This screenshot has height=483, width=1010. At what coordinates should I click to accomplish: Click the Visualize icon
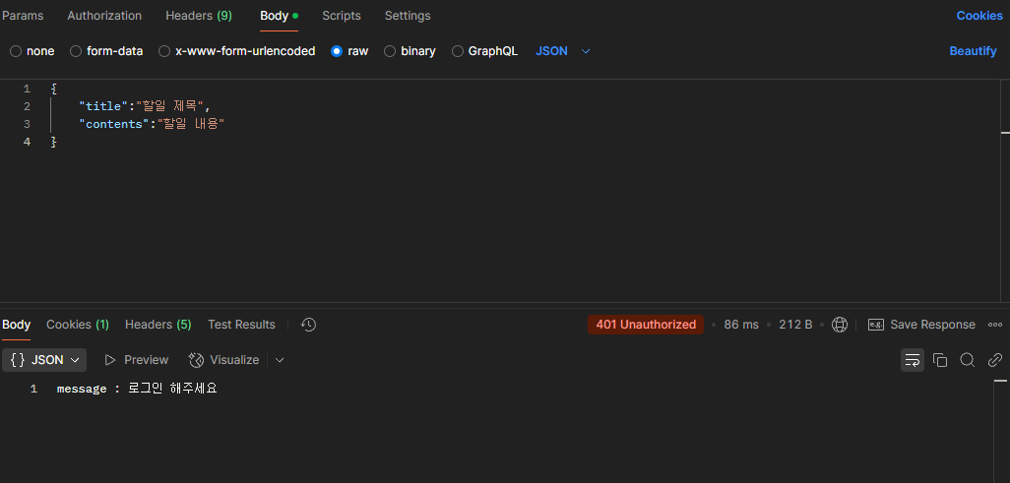click(197, 360)
